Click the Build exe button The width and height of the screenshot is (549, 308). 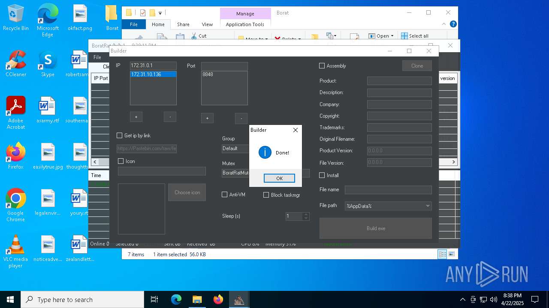coord(376,228)
